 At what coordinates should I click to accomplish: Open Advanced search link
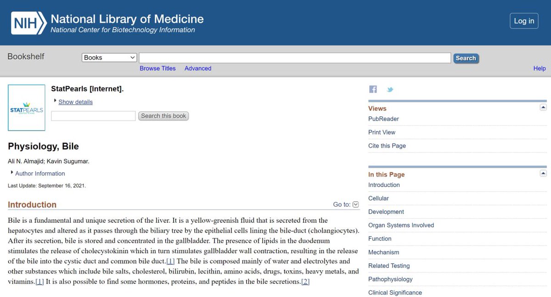tap(198, 68)
